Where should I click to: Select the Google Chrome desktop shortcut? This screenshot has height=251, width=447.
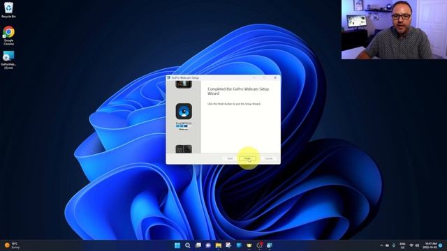8,36
